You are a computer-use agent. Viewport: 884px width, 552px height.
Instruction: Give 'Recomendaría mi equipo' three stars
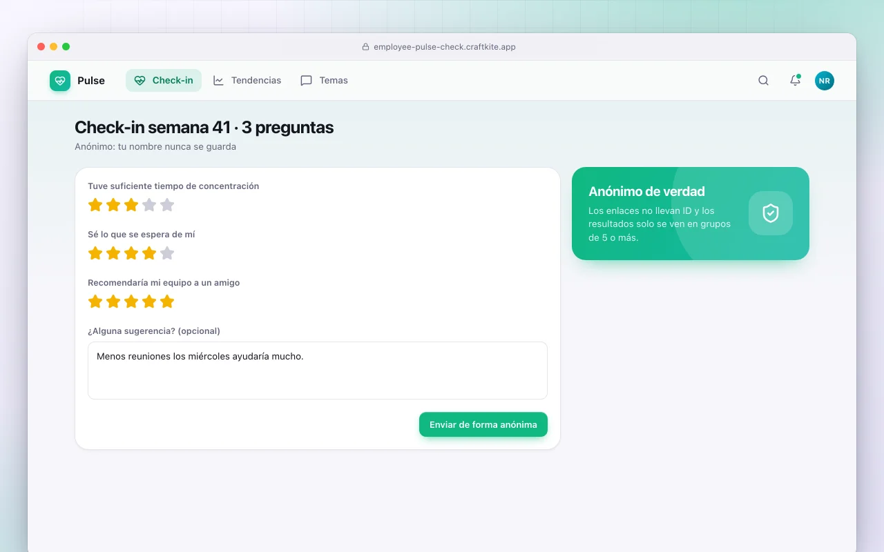(131, 302)
